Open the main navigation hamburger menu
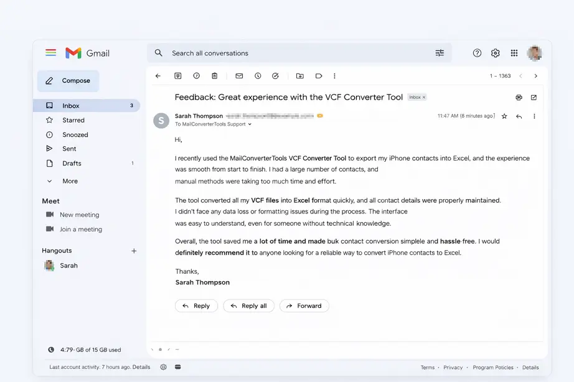This screenshot has width=574, height=382. coord(50,53)
